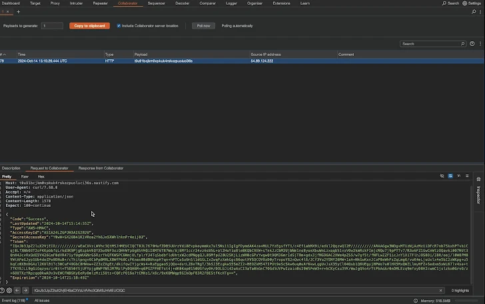
Task: Switch message view to Hex
Action: (x=41, y=176)
